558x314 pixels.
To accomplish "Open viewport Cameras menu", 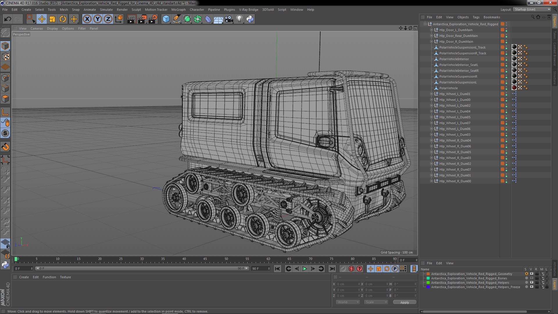I will tap(37, 28).
